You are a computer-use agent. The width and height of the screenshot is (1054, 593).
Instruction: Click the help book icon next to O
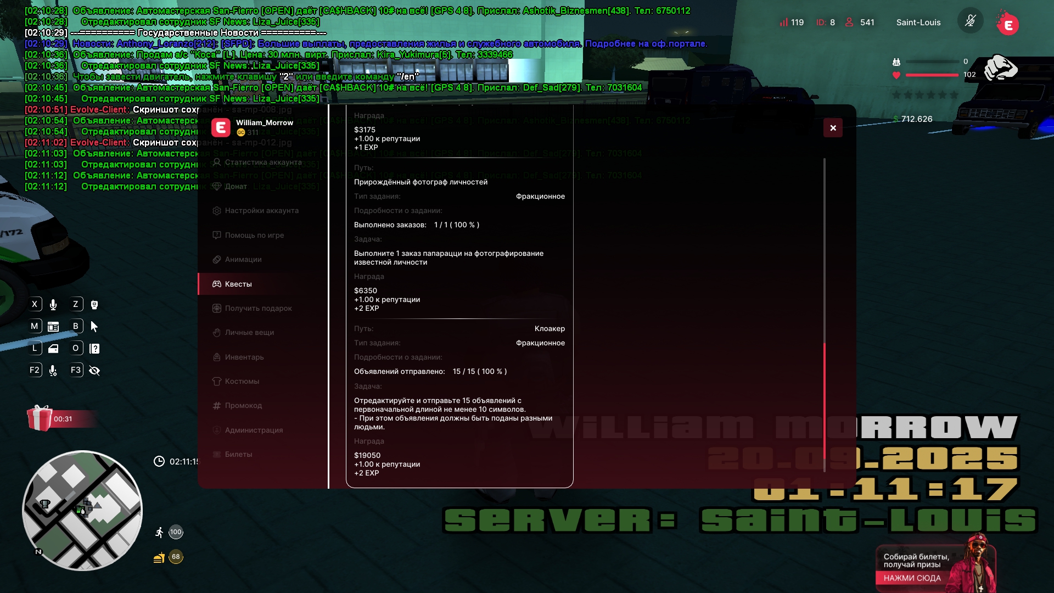click(94, 349)
